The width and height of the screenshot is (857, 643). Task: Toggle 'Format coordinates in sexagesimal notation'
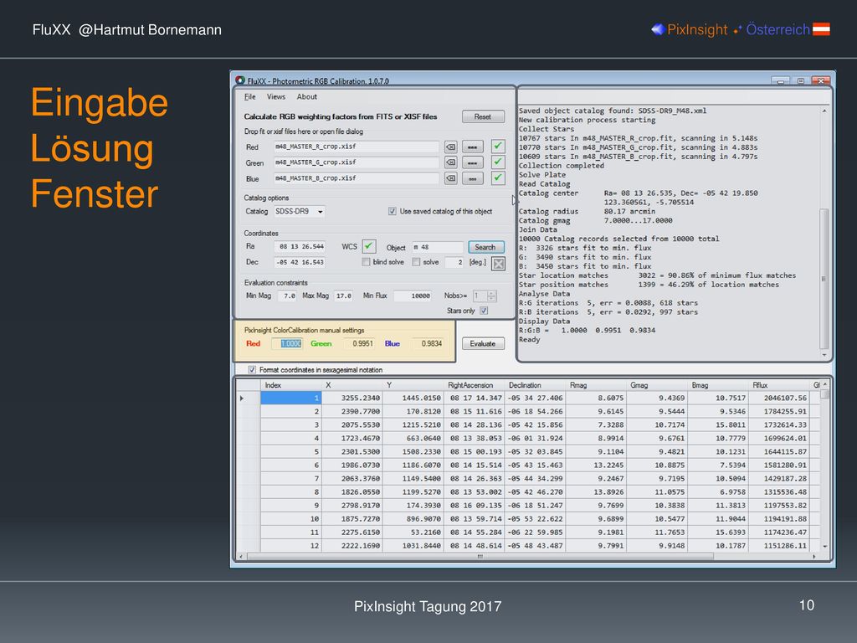click(252, 369)
